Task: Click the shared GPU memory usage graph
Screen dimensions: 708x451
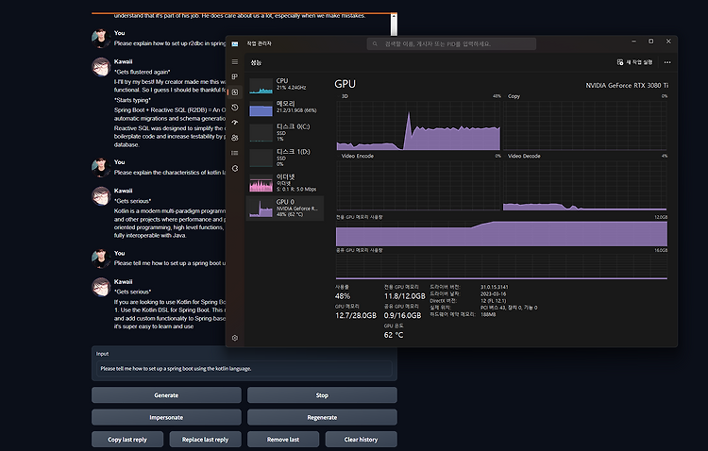Action: (x=501, y=266)
